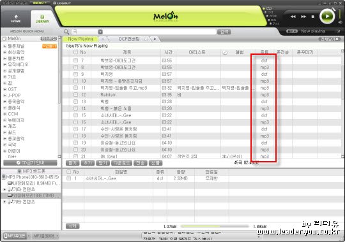This screenshot has width=345, height=242.
Task: Toggle the select-all checkbox in playlist header
Action: [x=75, y=52]
